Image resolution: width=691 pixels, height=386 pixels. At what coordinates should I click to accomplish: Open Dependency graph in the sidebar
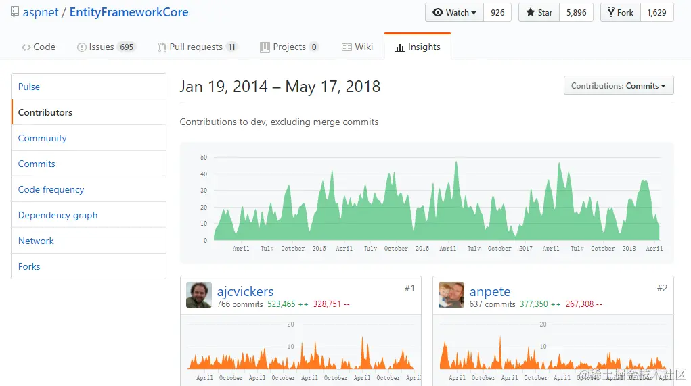pos(89,215)
